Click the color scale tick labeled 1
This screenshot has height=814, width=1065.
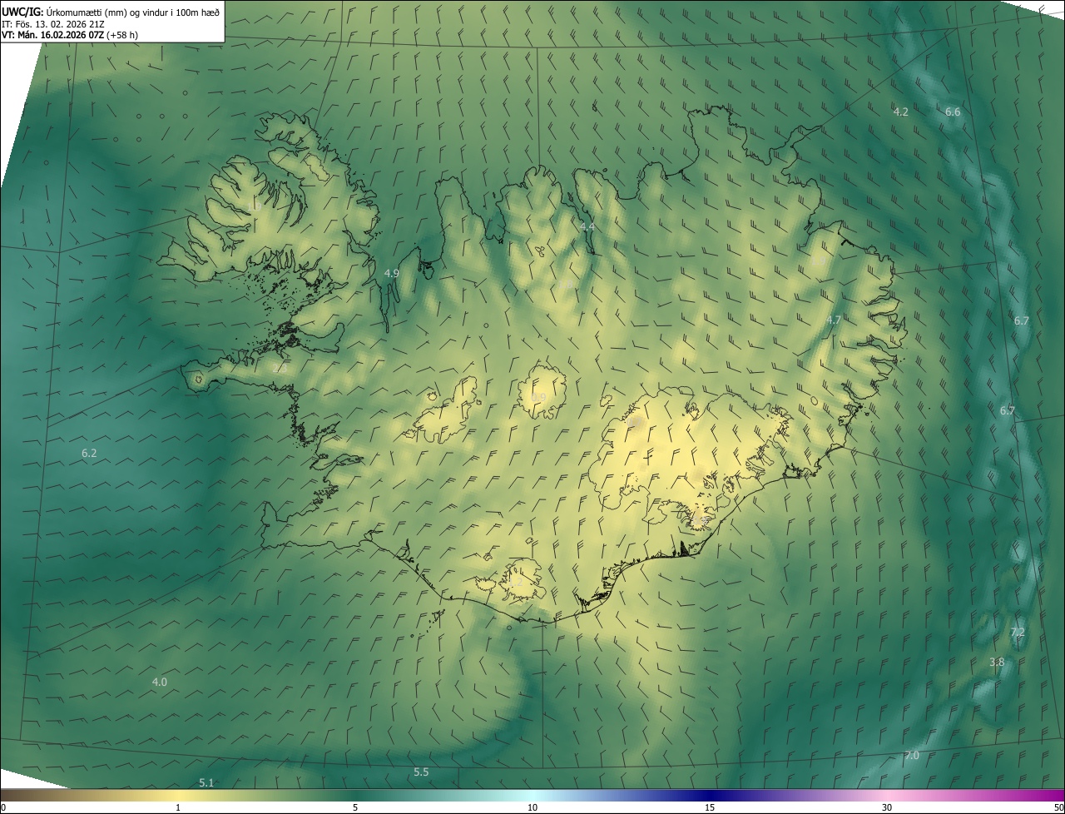178,807
